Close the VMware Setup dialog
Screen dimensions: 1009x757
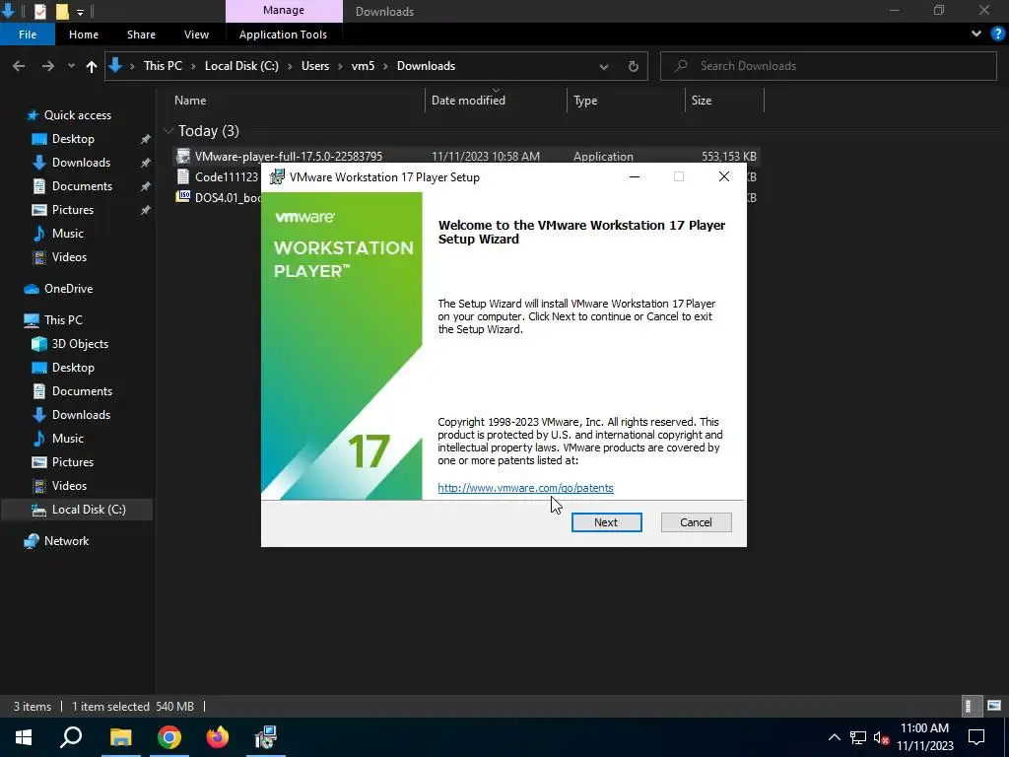click(724, 177)
